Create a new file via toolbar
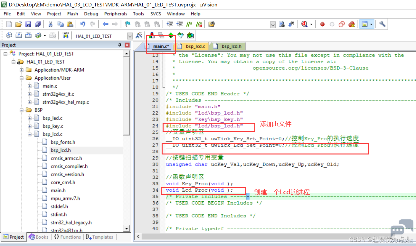The image size is (416, 246). coord(9,24)
